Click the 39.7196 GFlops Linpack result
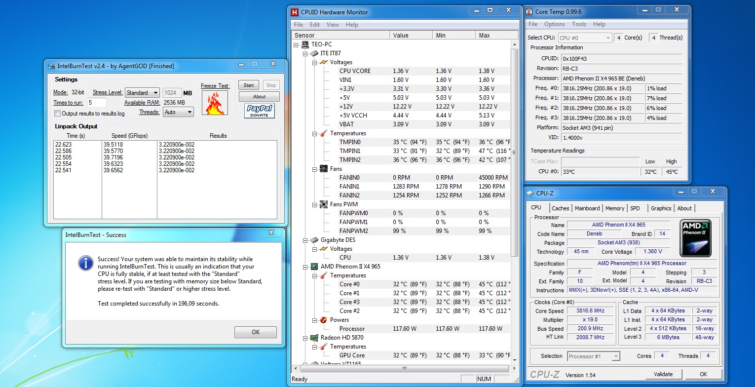This screenshot has width=755, height=387. tap(113, 157)
